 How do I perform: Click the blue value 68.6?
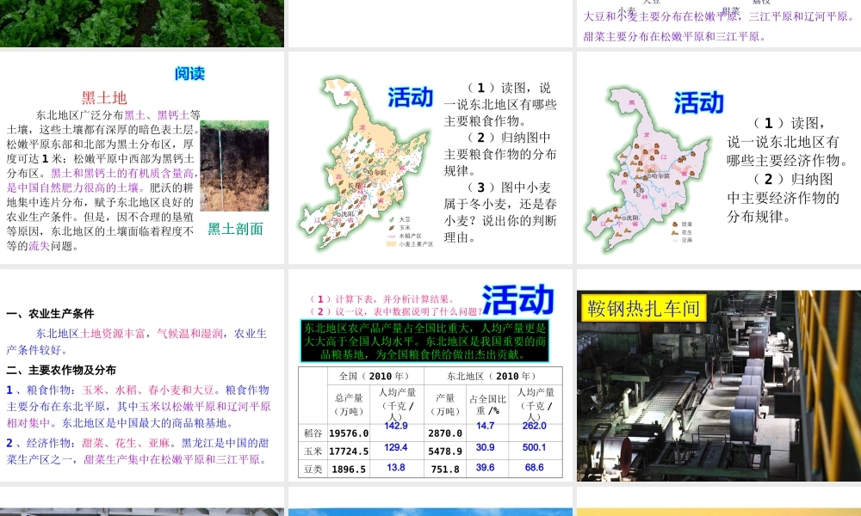pos(535,468)
